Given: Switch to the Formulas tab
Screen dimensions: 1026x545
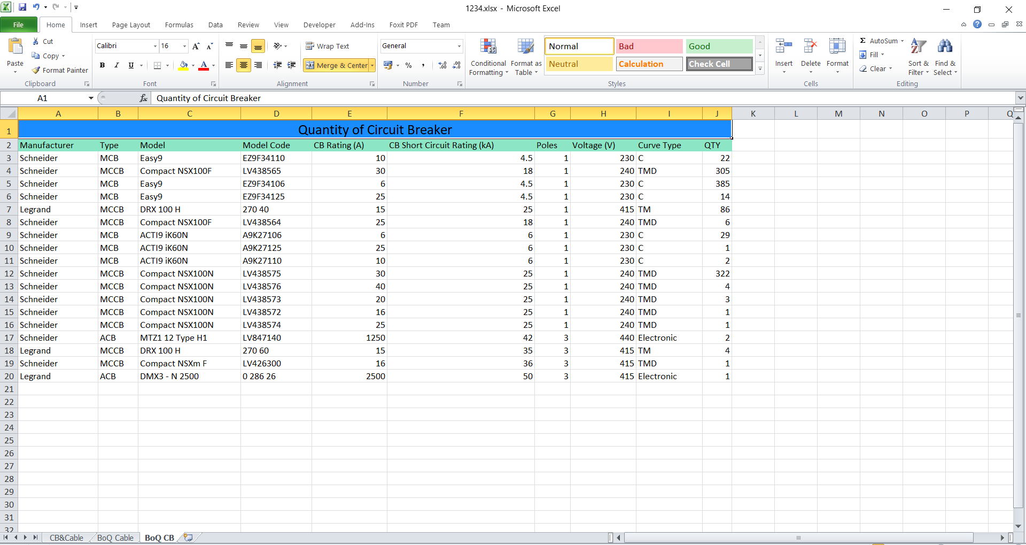Looking at the screenshot, I should (x=179, y=25).
